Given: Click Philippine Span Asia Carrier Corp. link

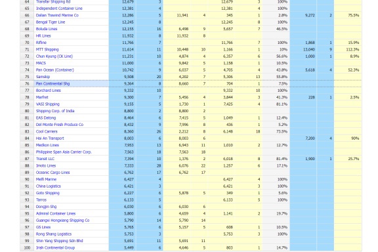Looking at the screenshot, I should (64, 152).
